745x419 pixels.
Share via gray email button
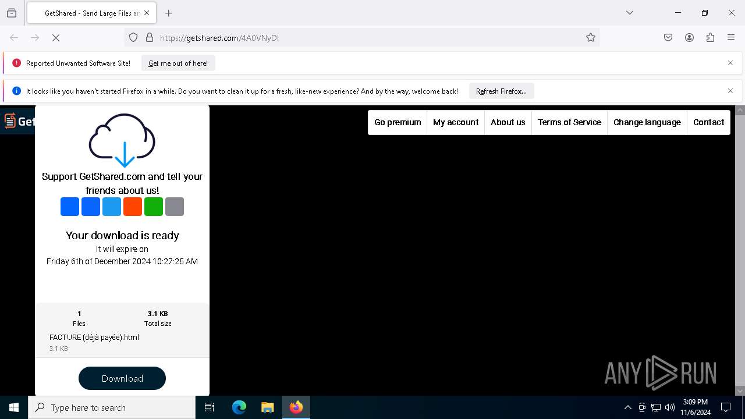click(x=175, y=207)
